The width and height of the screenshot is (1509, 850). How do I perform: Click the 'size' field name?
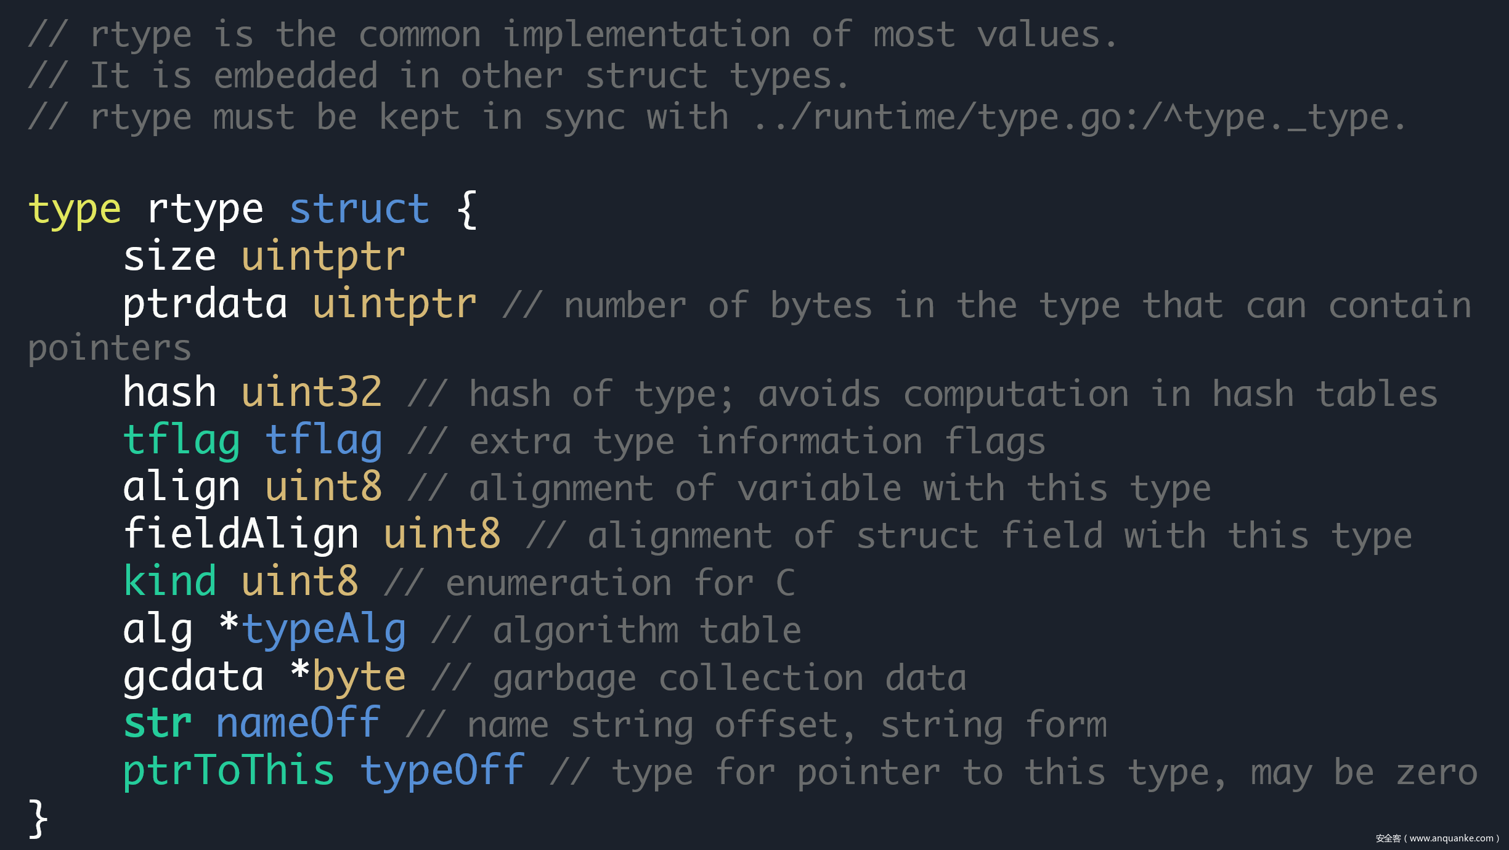[x=170, y=257]
